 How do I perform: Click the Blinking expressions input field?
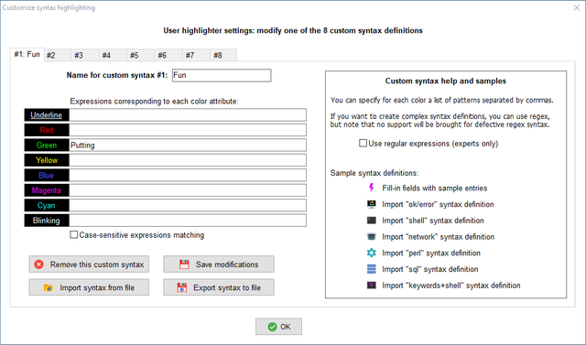pos(188,221)
